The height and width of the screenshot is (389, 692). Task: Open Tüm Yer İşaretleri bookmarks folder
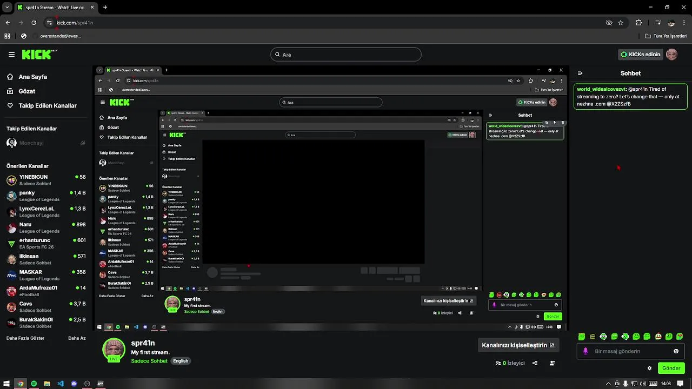[x=666, y=36]
